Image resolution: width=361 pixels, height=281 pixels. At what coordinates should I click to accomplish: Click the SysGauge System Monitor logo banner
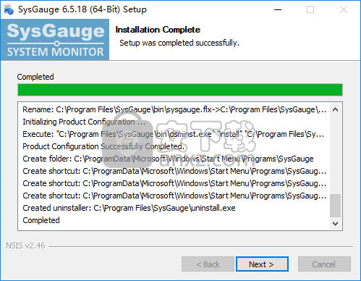(55, 40)
